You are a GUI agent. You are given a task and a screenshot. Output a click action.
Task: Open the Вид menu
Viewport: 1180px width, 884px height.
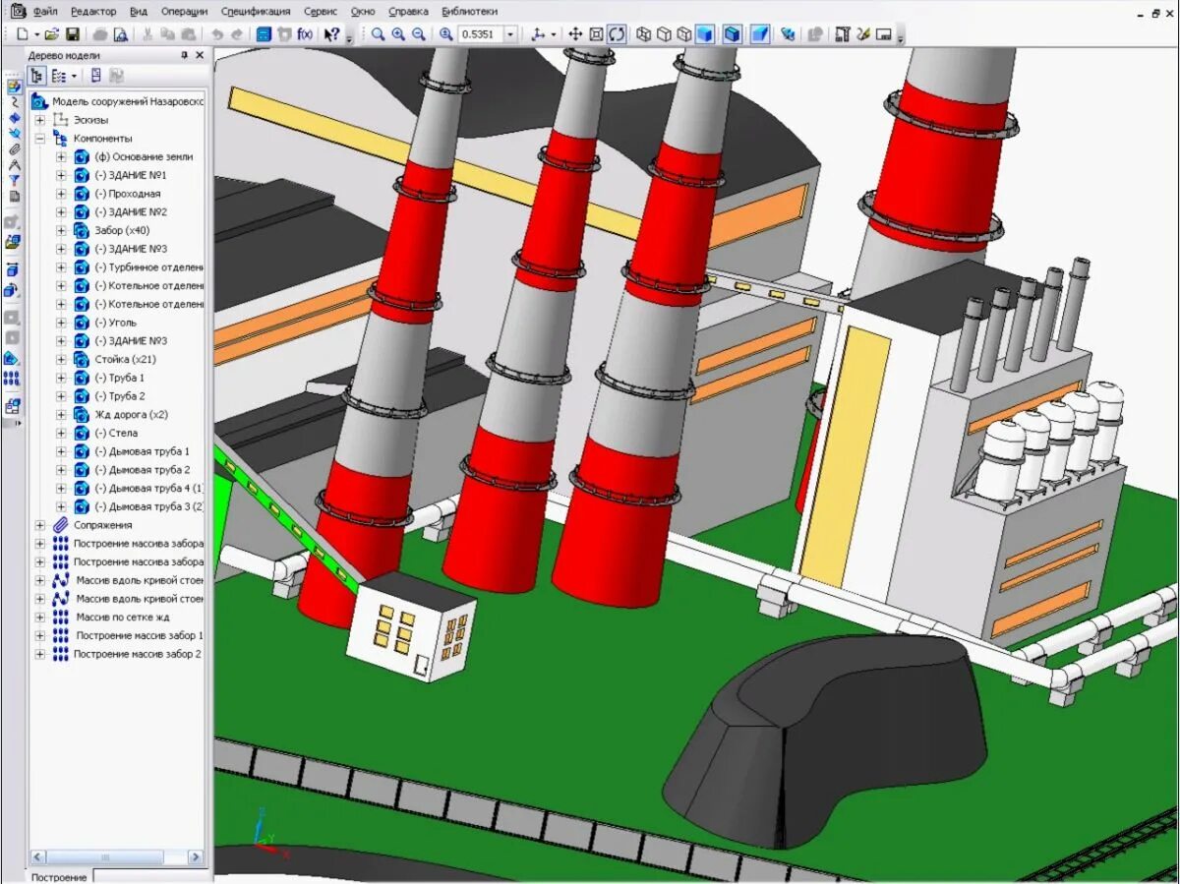139,11
